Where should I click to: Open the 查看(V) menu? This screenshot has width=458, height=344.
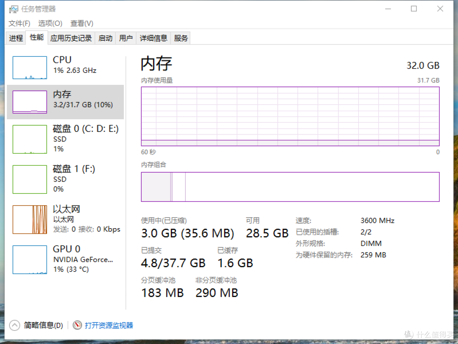pos(82,23)
